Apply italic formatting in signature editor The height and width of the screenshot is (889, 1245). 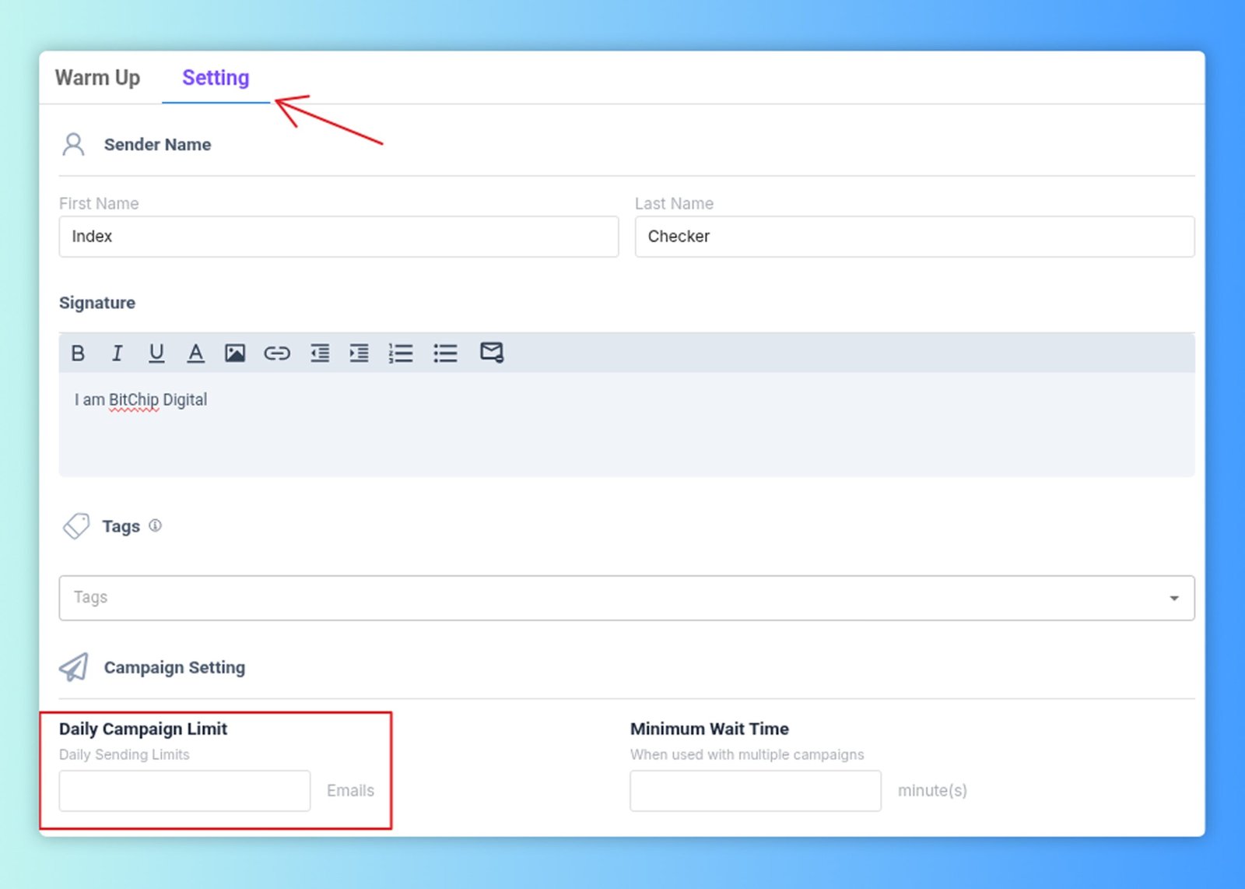pyautogui.click(x=117, y=353)
